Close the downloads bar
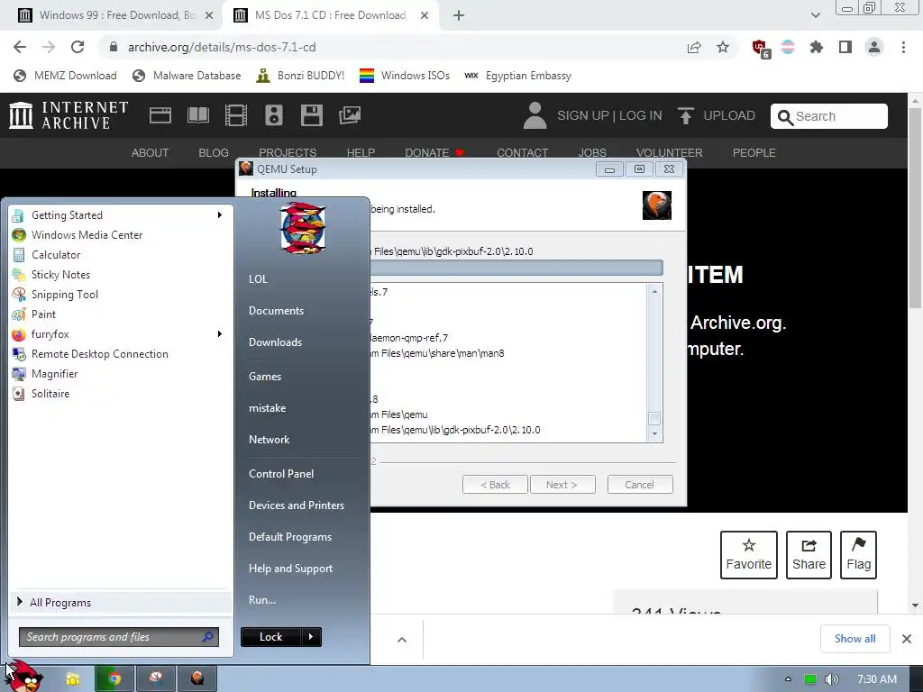The image size is (923, 692). [x=907, y=639]
